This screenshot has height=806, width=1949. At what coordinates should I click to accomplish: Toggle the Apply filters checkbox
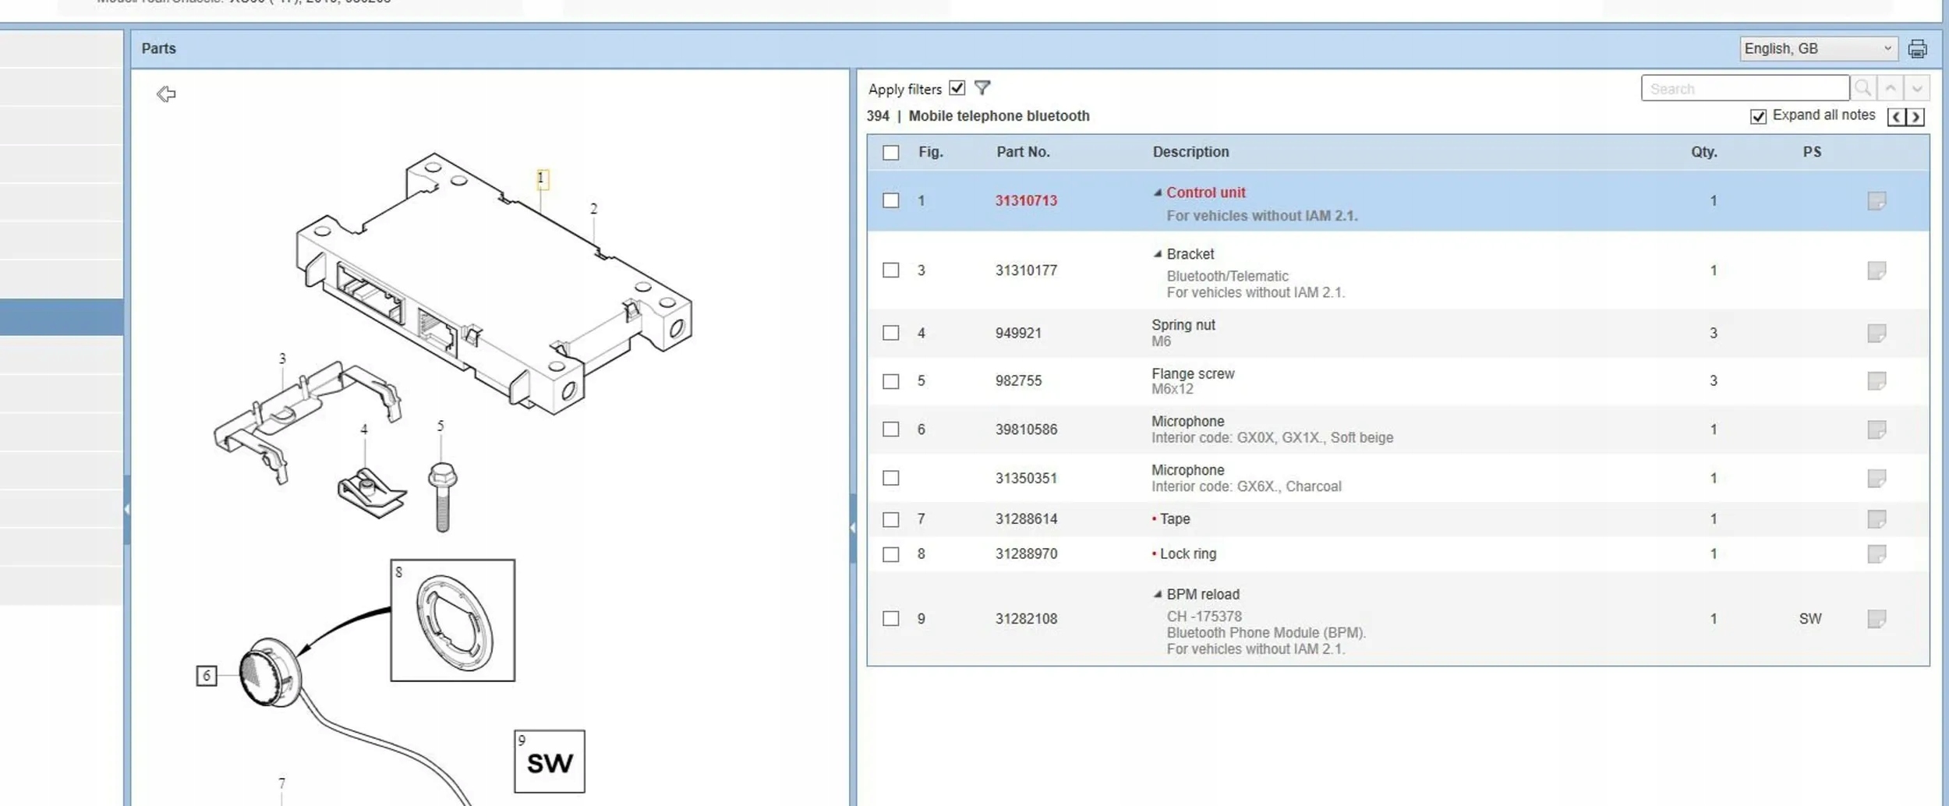pyautogui.click(x=957, y=88)
